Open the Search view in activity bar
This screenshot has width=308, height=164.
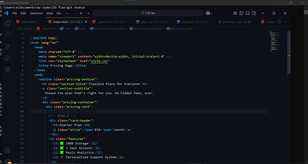(8, 35)
